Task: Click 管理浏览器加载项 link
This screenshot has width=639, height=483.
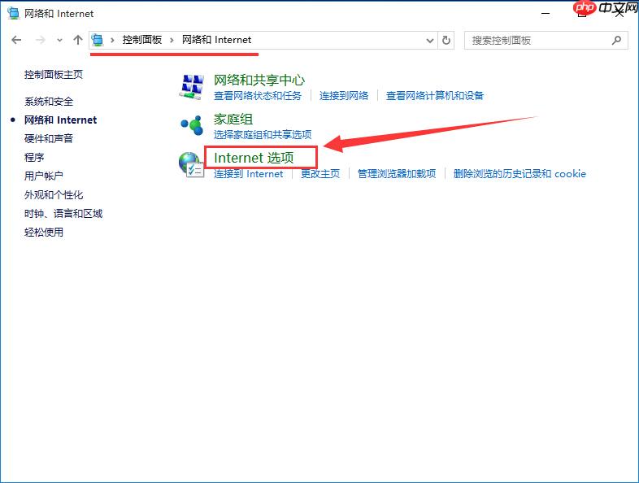Action: click(397, 174)
